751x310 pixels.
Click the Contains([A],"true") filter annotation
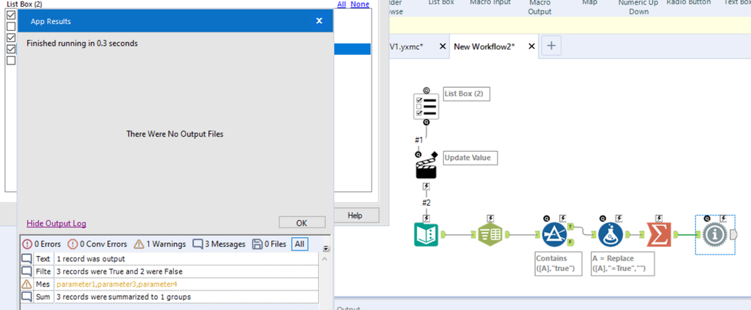[558, 263]
